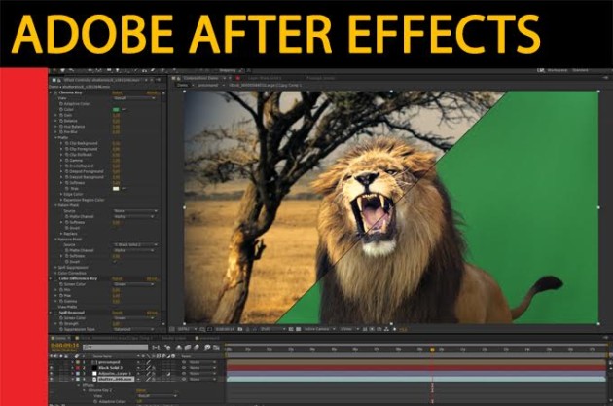
Task: Enable frame blending icon in timeline header
Action: pyautogui.click(x=188, y=347)
